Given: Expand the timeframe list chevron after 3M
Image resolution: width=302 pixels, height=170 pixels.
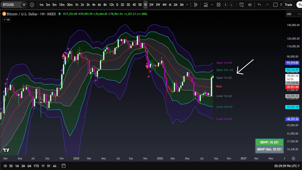Looking at the screenshot, I should click(x=187, y=5).
